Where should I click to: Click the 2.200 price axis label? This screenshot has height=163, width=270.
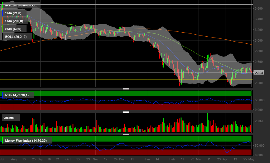pos(259,83)
